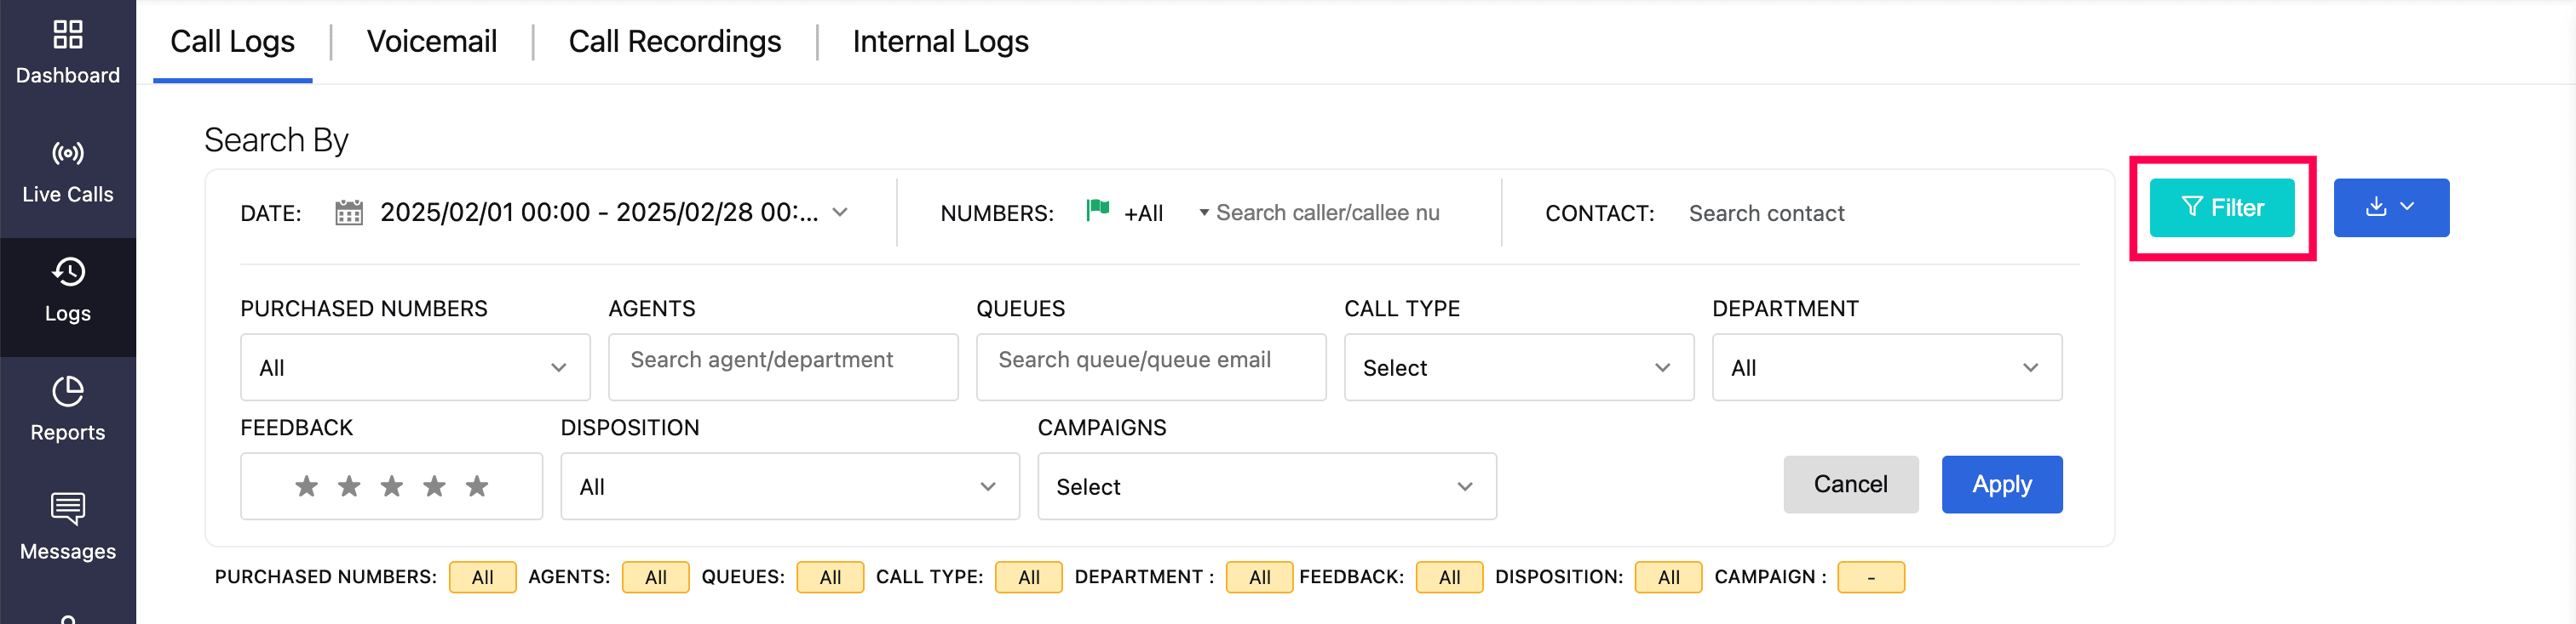2576x624 pixels.
Task: Open the Dashboard sidebar icon
Action: click(68, 36)
